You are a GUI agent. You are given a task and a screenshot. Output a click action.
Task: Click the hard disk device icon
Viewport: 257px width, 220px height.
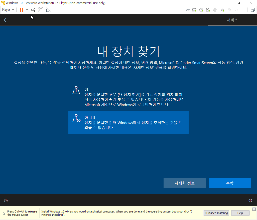194,10
